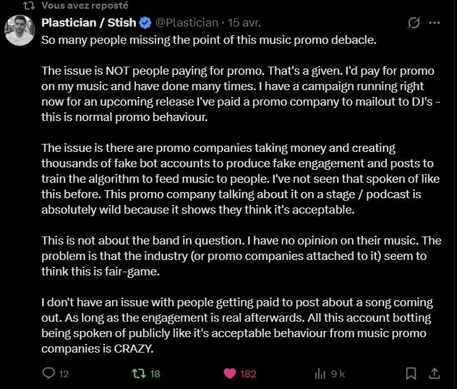The image size is (457, 389).
Task: Click the like count 182
Action: pos(248,374)
